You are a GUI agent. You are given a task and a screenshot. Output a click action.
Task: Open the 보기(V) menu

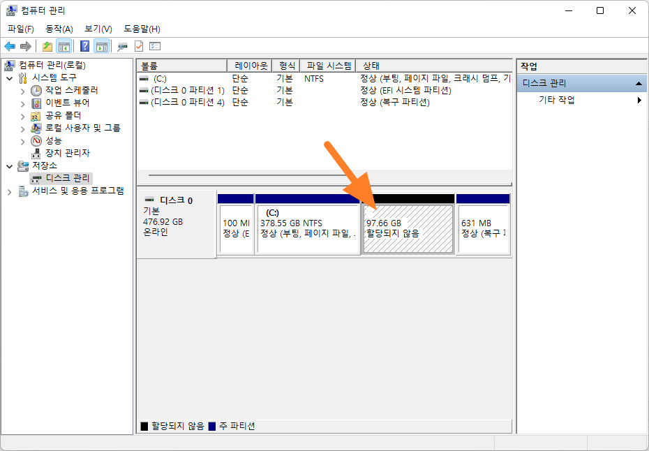click(98, 29)
